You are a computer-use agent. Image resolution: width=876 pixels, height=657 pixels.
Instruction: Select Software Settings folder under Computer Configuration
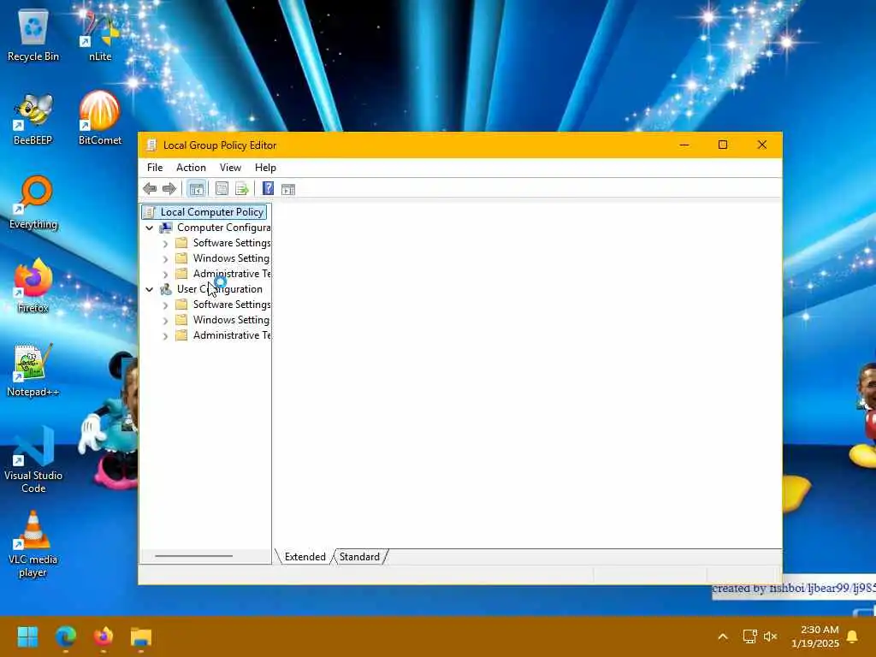tap(223, 243)
